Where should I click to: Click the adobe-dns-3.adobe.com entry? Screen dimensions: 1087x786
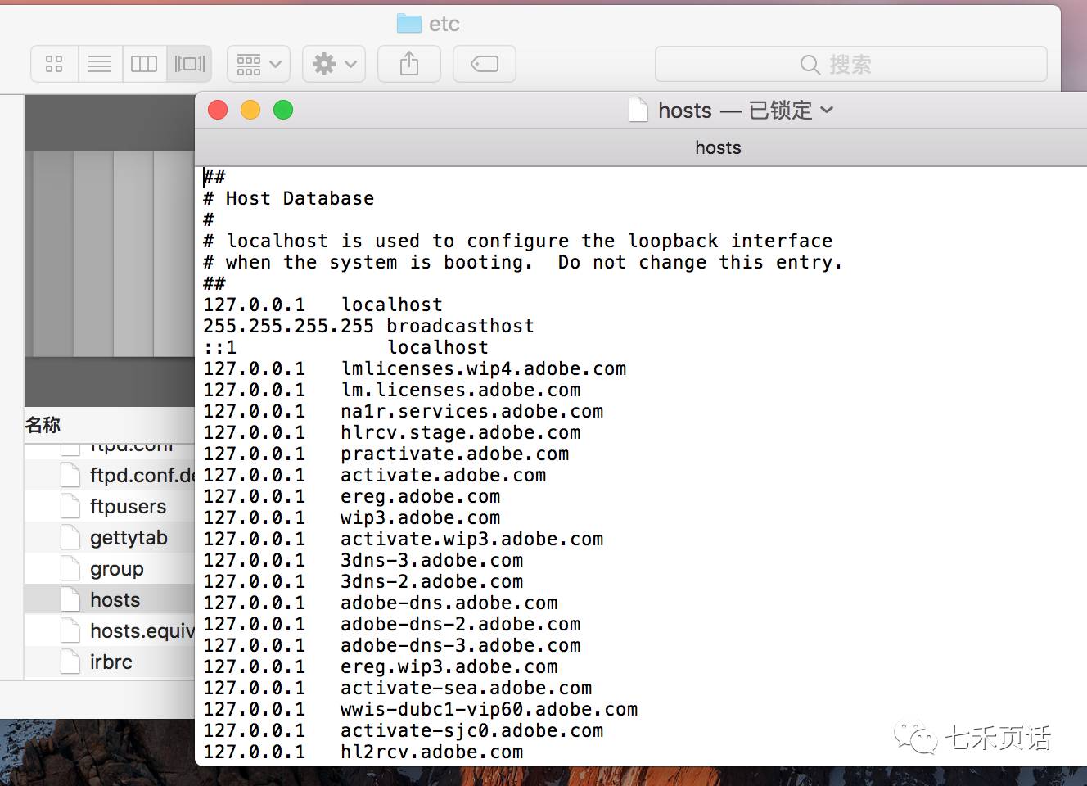(x=461, y=645)
